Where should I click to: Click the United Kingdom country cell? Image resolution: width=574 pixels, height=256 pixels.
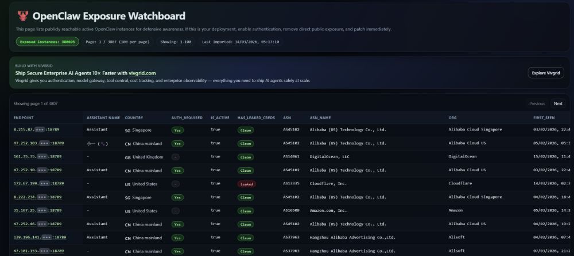coord(144,157)
